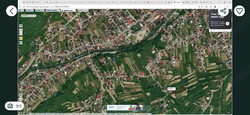
Task: Open the browser extensions puzzle icon
Action: point(206,7)
